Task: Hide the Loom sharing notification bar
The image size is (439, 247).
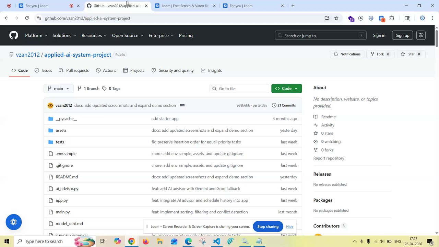Action: (x=290, y=226)
